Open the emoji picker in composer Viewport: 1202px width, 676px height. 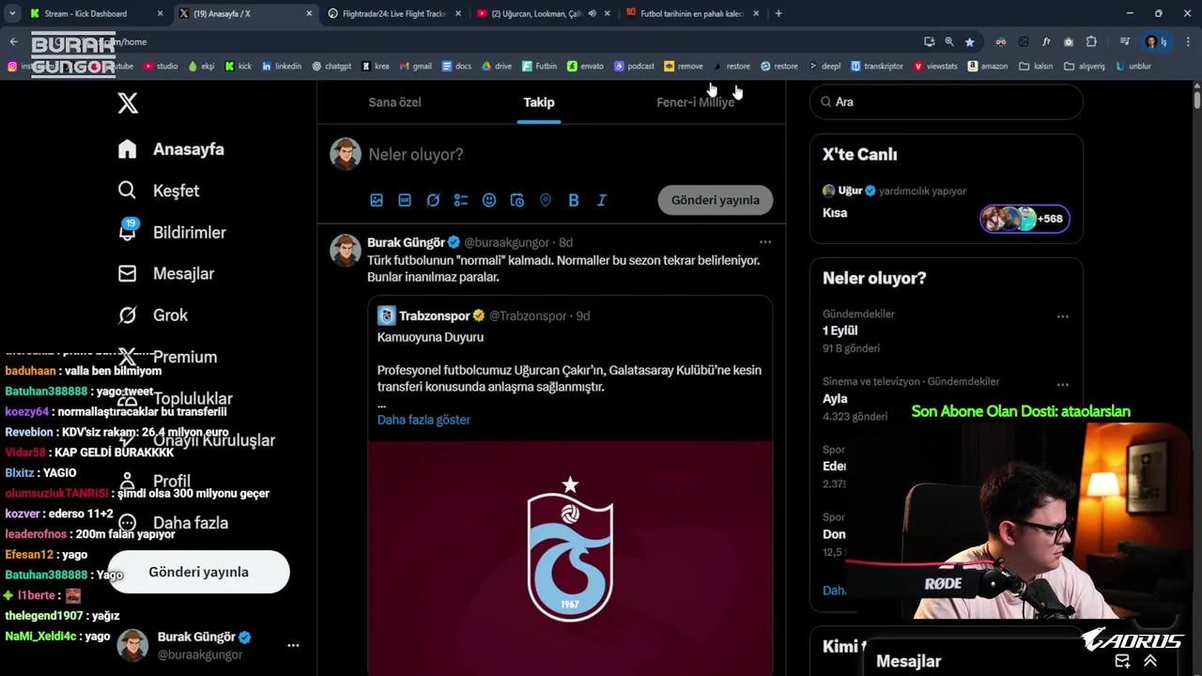click(x=489, y=200)
